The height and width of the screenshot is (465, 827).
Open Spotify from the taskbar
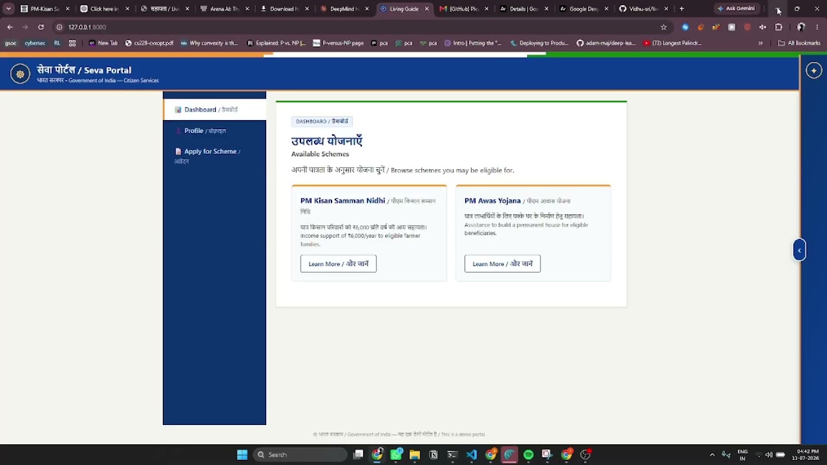529,455
